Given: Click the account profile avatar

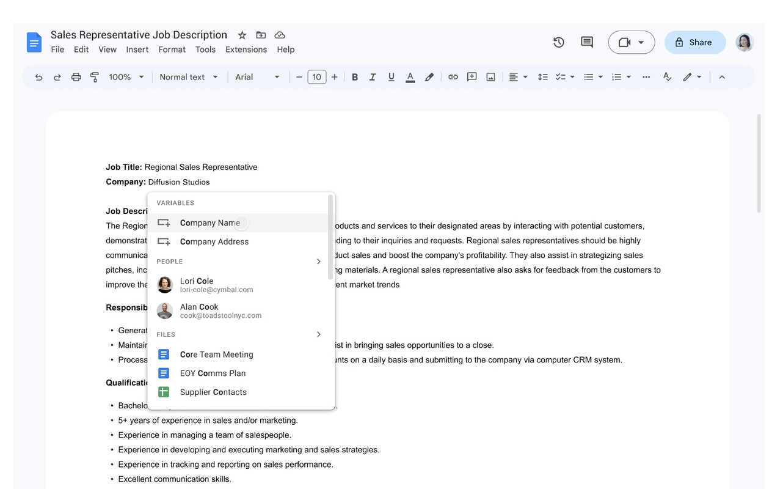Looking at the screenshot, I should pos(745,42).
